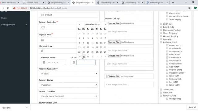198x111 pixels.
Task: Click the forward navigation arrow
Action: coord(3,8)
